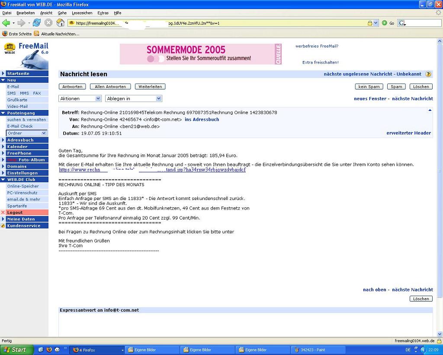This screenshot has height=355, width=443.
Task: Click the green Go button icon
Action: point(385,23)
